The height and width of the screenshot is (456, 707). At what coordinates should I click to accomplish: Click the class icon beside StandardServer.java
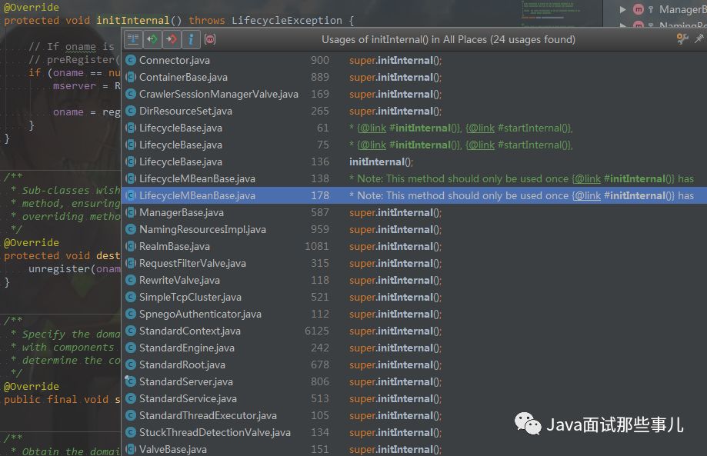[x=131, y=381]
